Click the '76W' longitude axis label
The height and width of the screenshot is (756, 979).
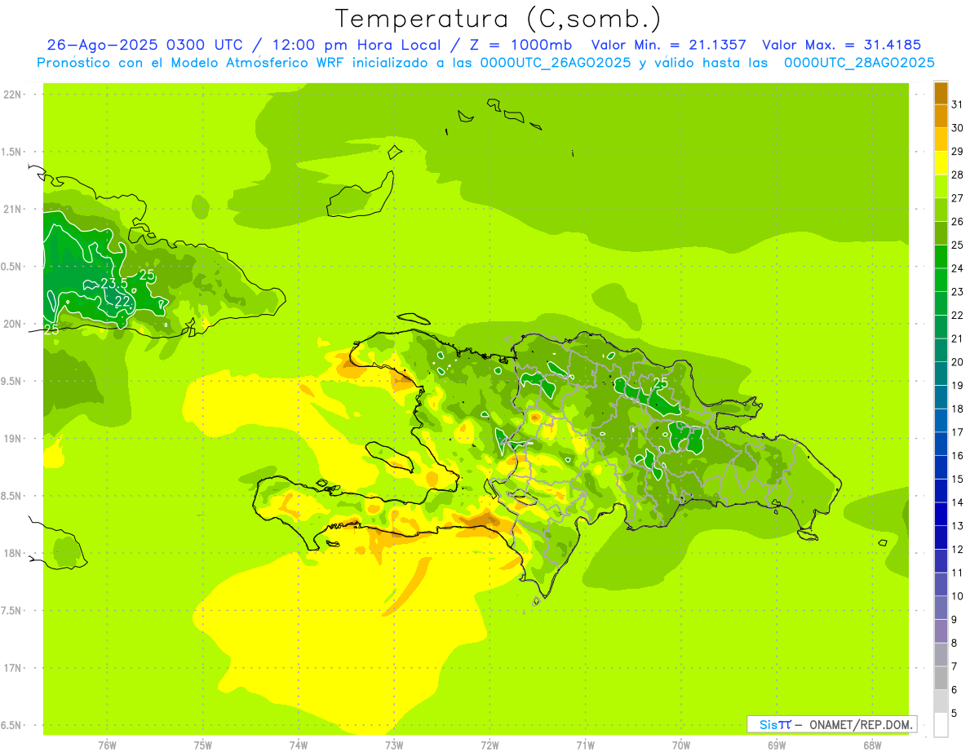(107, 745)
